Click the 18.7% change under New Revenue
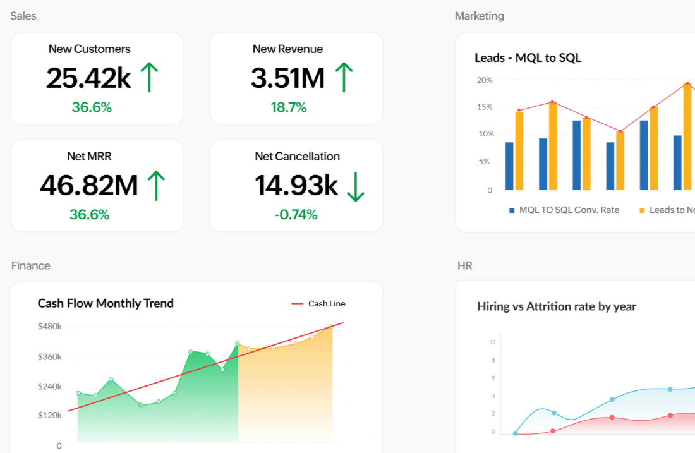This screenshot has width=695, height=453. (x=289, y=107)
